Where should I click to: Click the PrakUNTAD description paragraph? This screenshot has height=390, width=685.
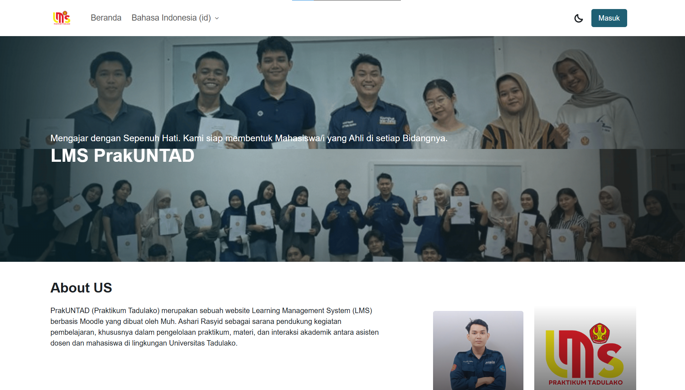(215, 327)
